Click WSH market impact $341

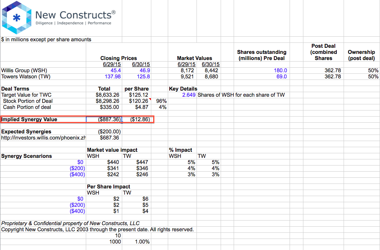pyautogui.click(x=113, y=168)
